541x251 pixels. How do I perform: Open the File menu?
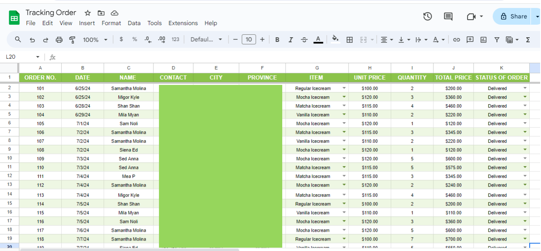31,23
